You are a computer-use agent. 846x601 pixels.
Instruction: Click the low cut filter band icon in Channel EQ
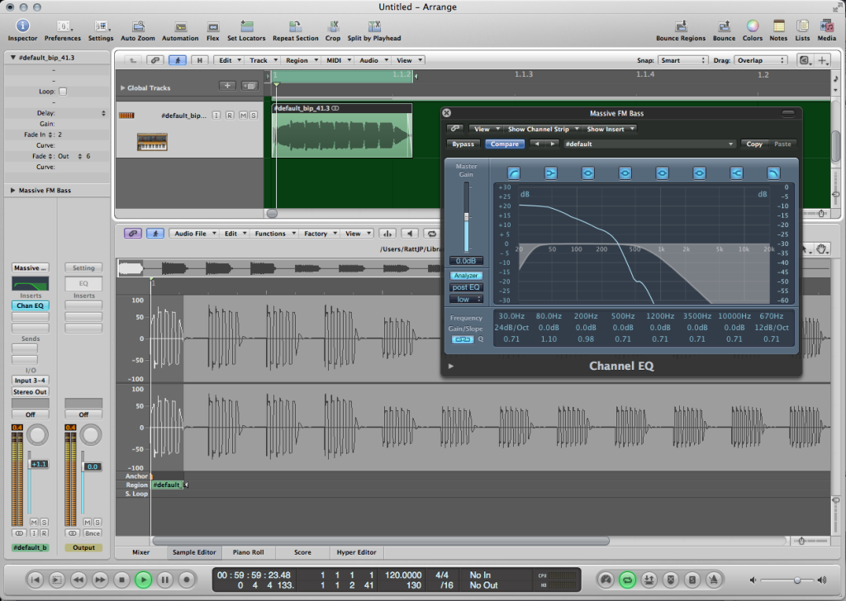pyautogui.click(x=514, y=173)
